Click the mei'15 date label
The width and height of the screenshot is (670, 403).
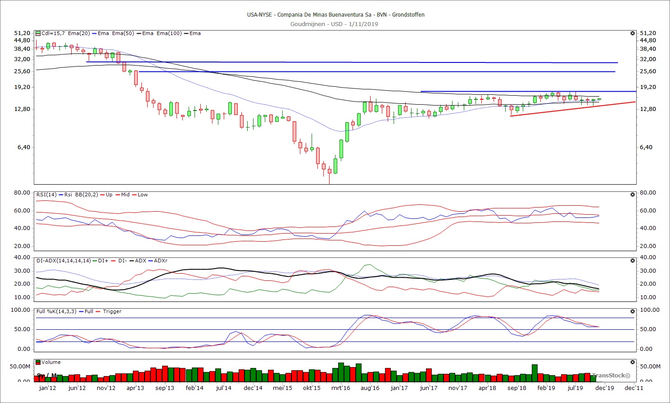282,388
